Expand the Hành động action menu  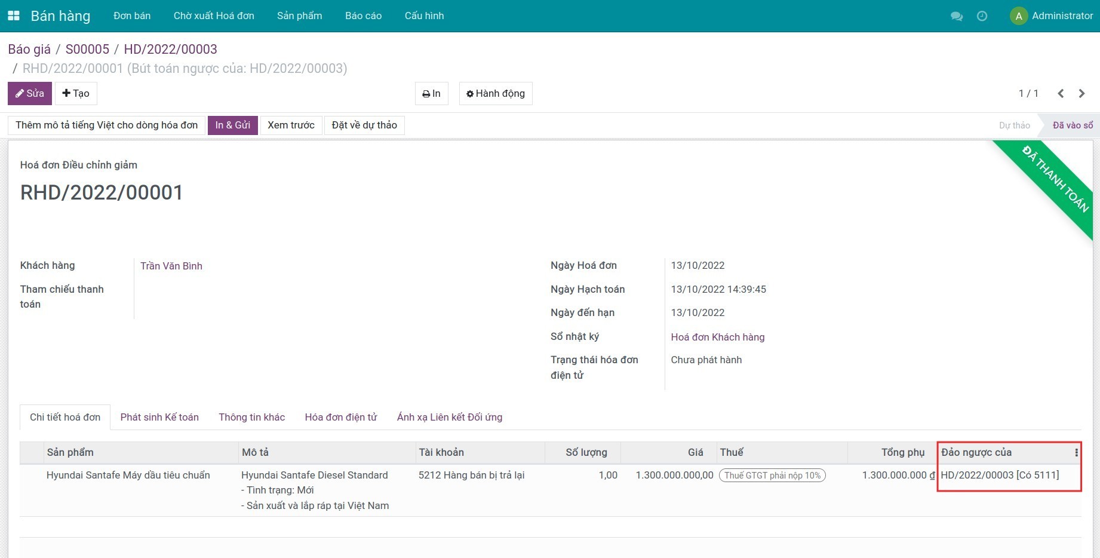pyautogui.click(x=495, y=94)
